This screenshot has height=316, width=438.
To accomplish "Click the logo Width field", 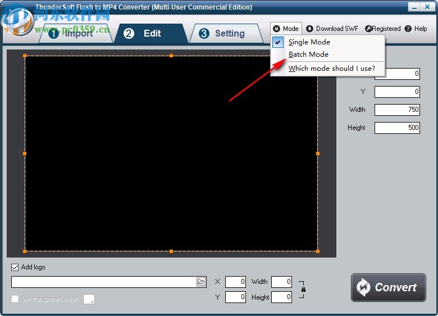I will pos(281,282).
